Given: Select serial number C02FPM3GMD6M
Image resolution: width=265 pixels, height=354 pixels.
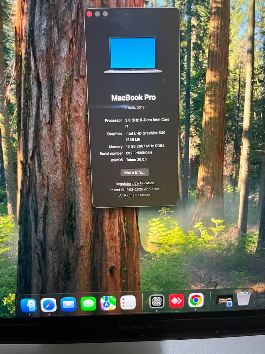Looking at the screenshot, I should (139, 153).
